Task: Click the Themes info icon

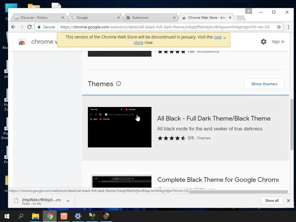Action: (x=118, y=84)
